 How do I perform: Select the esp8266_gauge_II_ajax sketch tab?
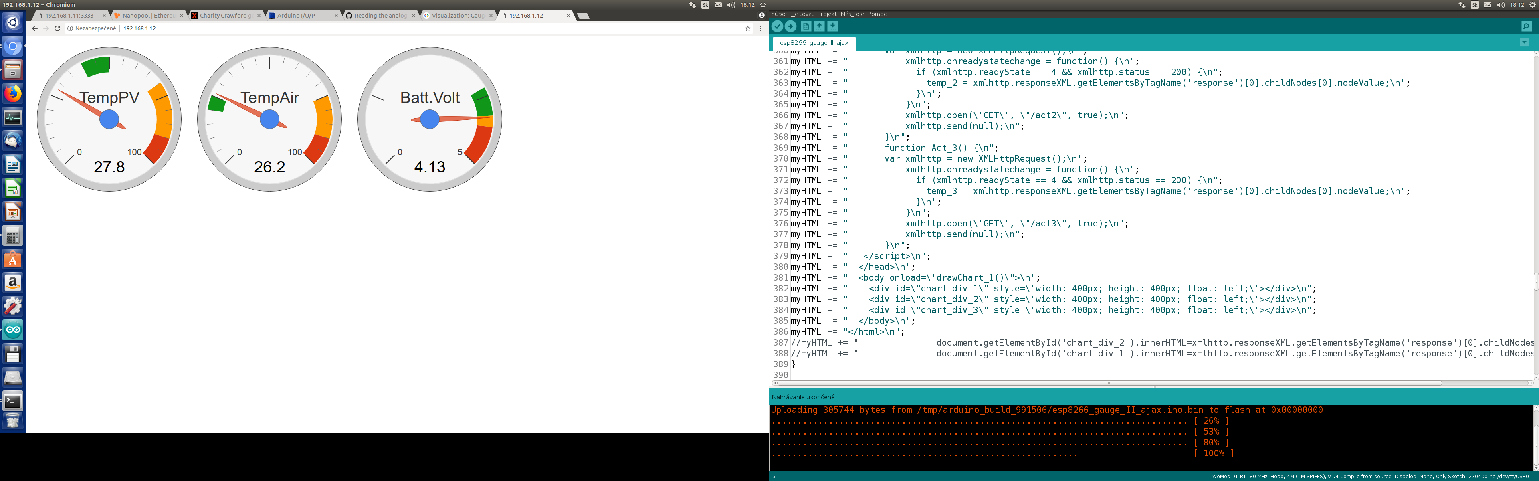pyautogui.click(x=814, y=43)
